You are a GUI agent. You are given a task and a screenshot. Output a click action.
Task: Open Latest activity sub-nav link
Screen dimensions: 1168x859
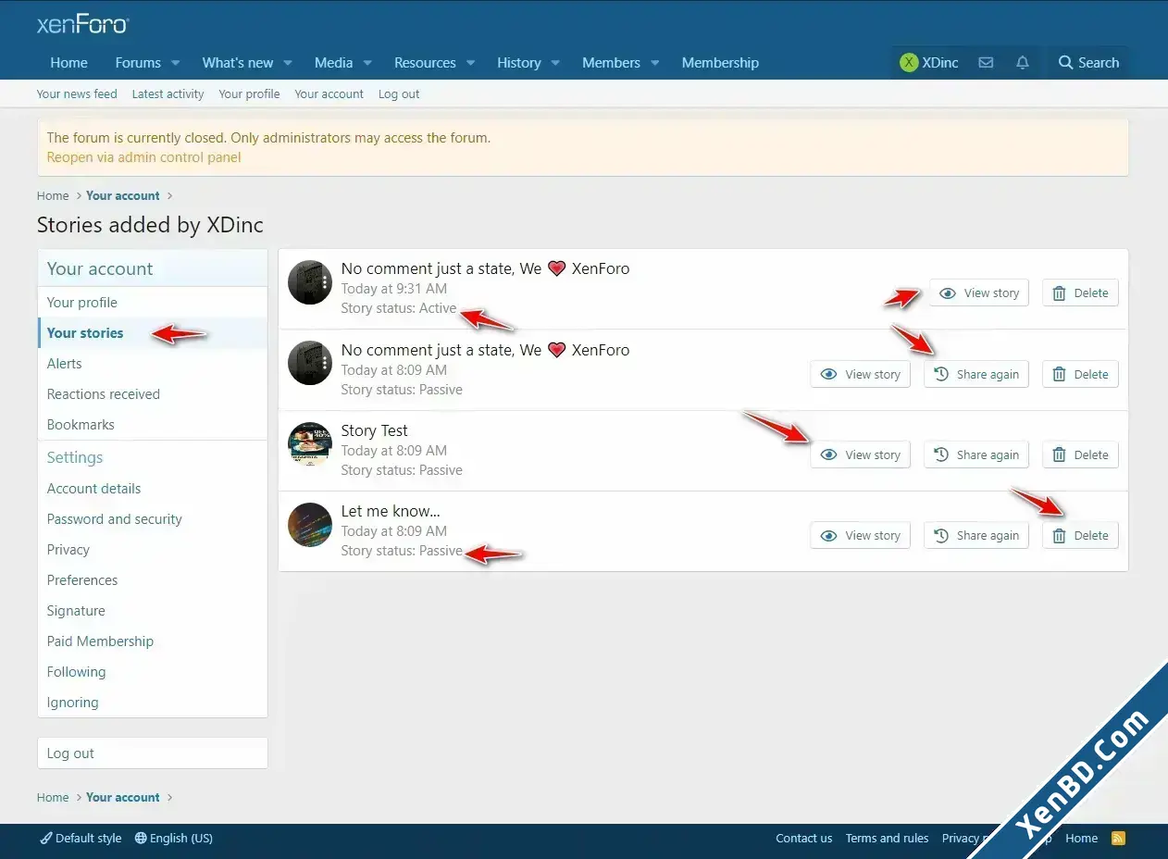pyautogui.click(x=168, y=94)
